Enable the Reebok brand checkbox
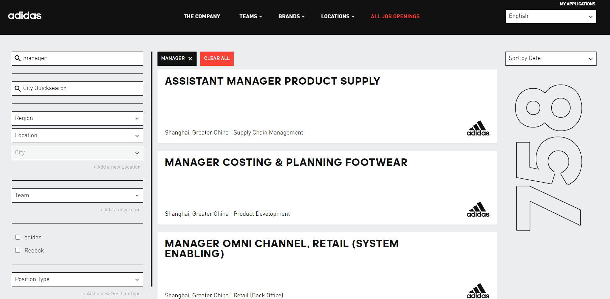This screenshot has height=299, width=610. click(18, 250)
